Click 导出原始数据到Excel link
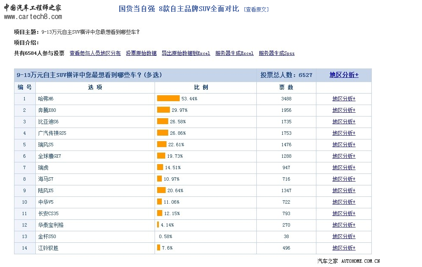The image size is (422, 267). tap(186, 53)
